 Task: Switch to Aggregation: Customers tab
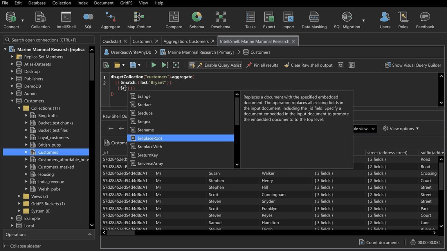(x=186, y=41)
